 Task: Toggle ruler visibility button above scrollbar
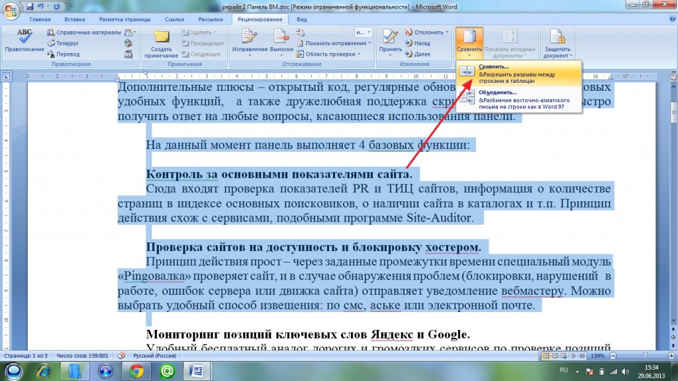tap(673, 77)
